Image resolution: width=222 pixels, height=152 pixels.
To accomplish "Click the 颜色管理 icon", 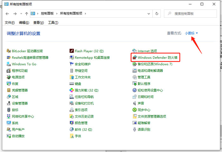I will (x=72, y=123).
